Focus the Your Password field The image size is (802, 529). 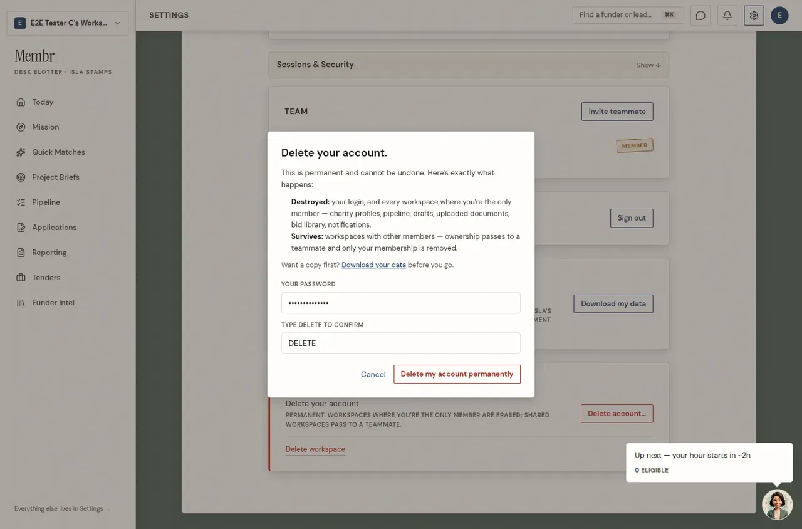coord(400,303)
